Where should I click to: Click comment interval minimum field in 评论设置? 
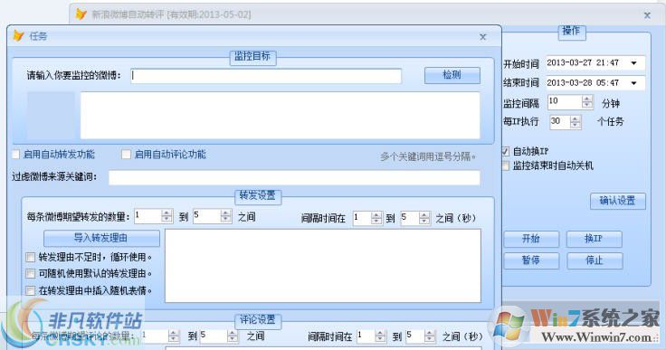[366, 336]
